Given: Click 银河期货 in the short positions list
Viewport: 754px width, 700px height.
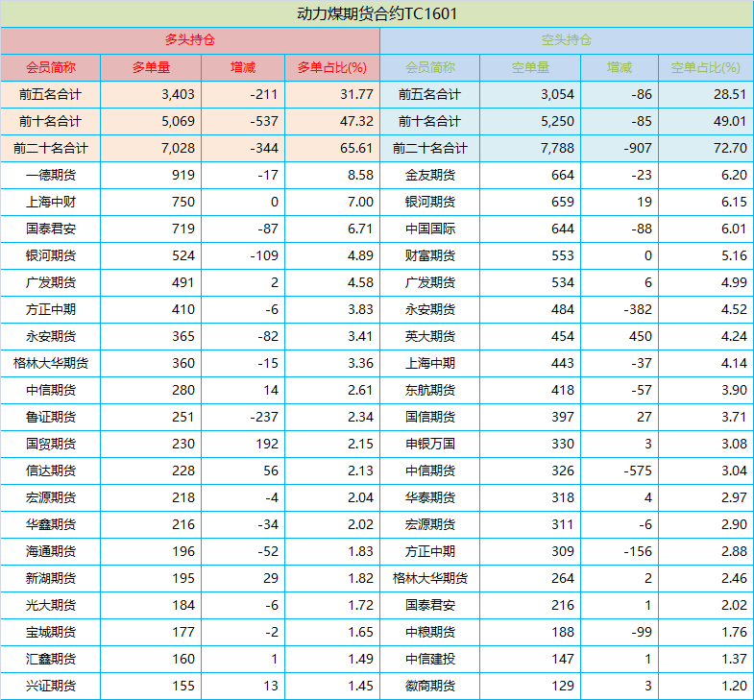Looking at the screenshot, I should (x=430, y=202).
